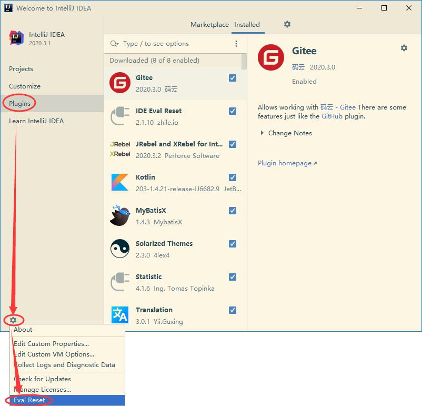Click the vertical dots search options icon

[x=236, y=44]
